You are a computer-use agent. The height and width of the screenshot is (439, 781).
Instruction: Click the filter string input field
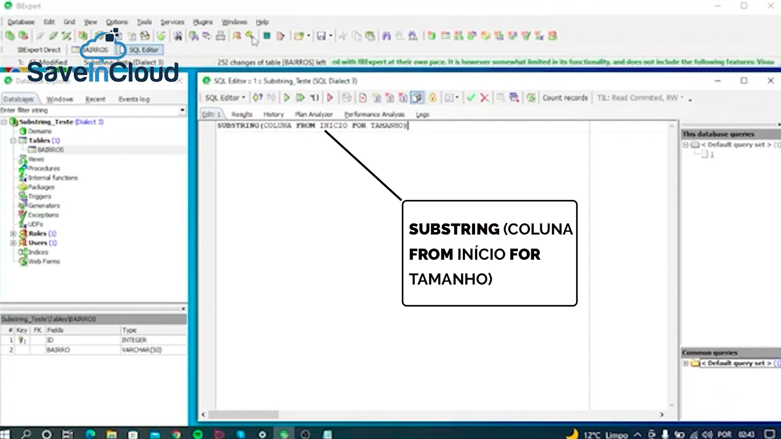[89, 110]
